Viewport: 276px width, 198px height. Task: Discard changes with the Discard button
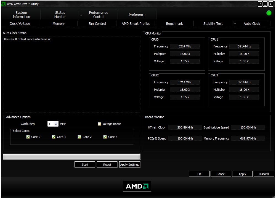tap(264, 174)
